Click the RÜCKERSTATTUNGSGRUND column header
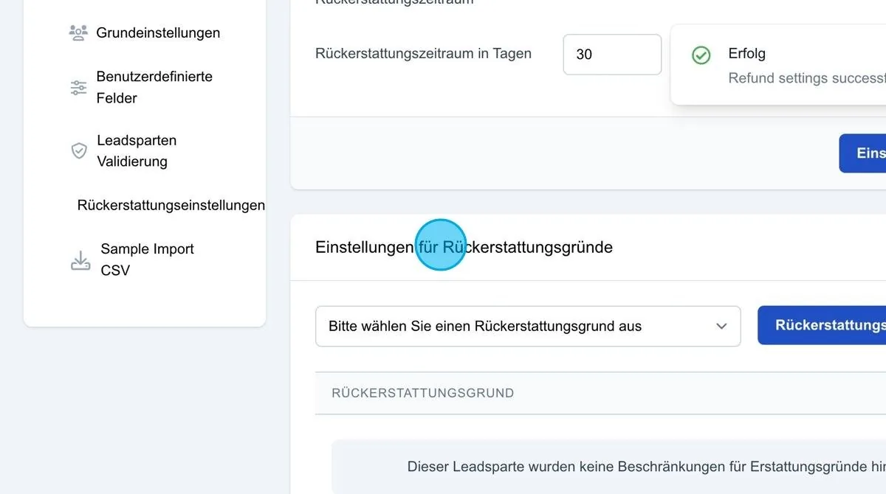This screenshot has width=886, height=494. (422, 393)
